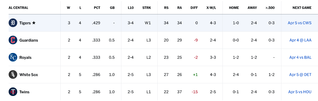Open the Twins team name link
Viewport: 318px width, 101px height.
(24, 92)
